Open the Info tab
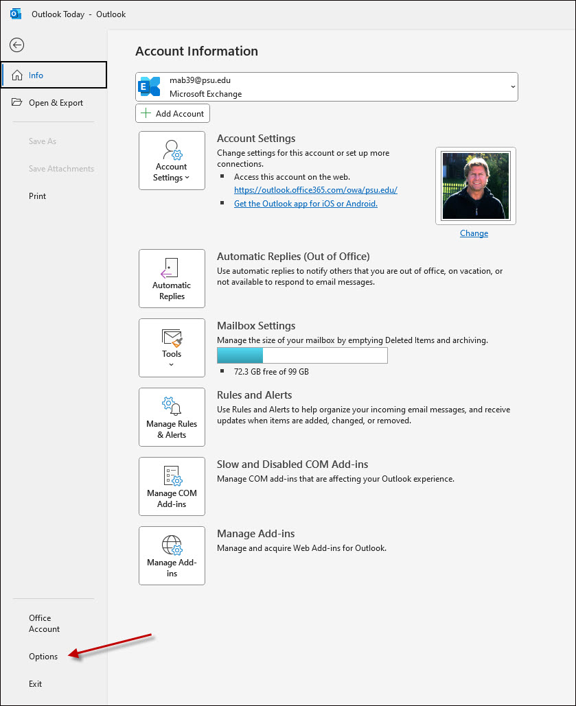This screenshot has width=576, height=706. 54,75
